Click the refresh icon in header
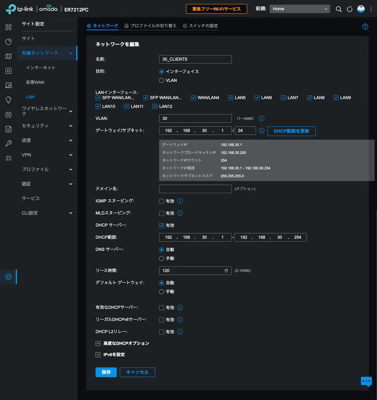 click(350, 9)
